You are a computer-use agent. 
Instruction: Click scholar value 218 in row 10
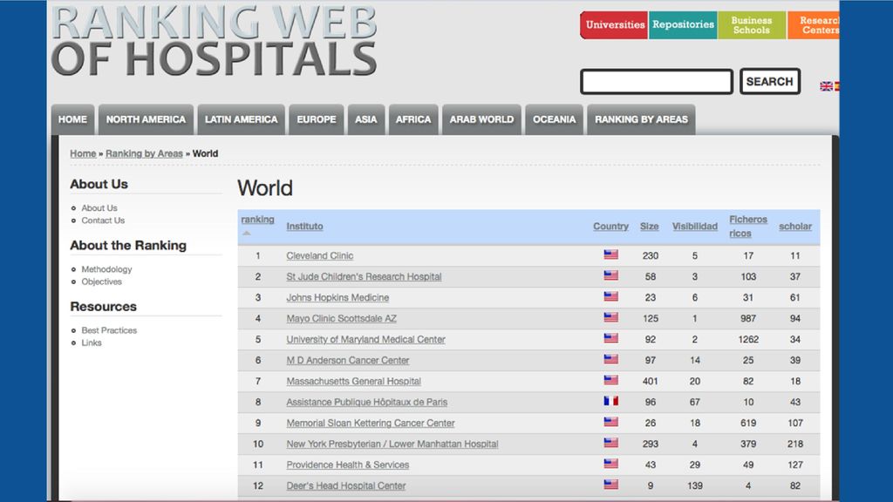795,444
